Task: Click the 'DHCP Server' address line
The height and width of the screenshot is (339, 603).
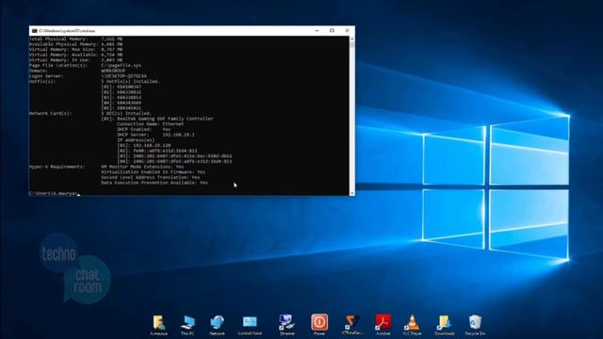Action: click(x=155, y=135)
